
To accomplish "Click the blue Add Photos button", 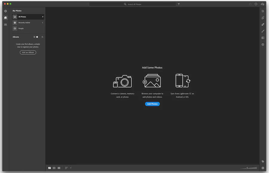I will point(152,104).
